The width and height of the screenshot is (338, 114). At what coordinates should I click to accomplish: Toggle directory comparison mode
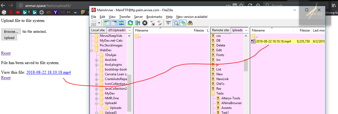[176, 23]
